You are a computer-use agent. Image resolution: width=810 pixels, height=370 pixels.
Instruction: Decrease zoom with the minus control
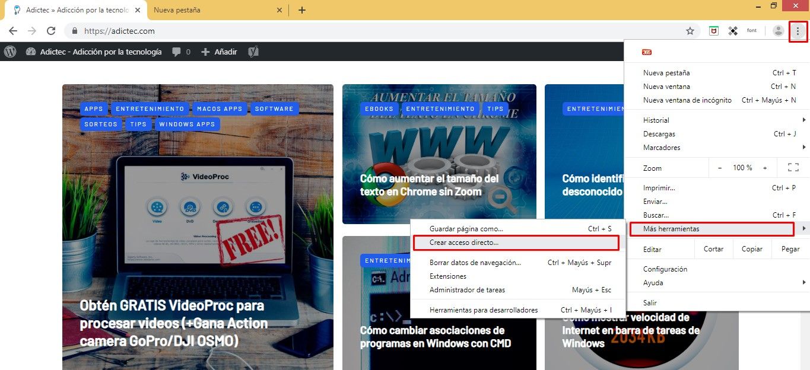tap(719, 167)
